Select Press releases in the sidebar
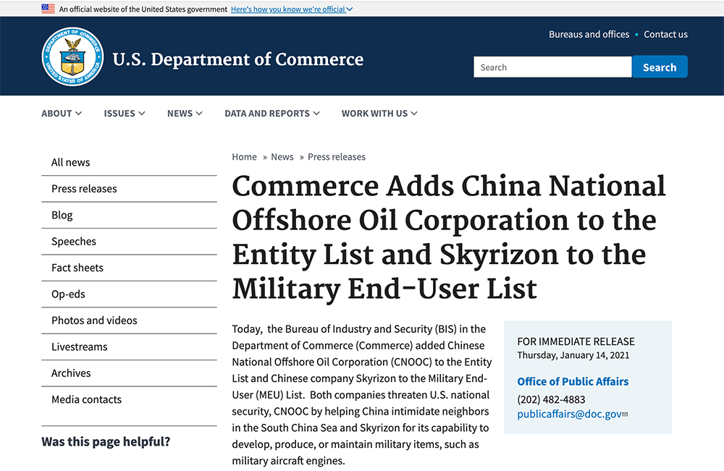This screenshot has width=724, height=471. click(130, 189)
